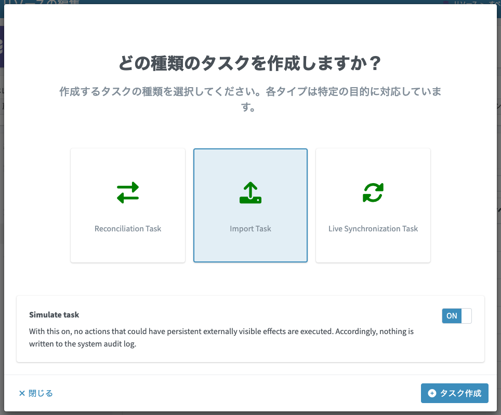Click the Import Task label
This screenshot has height=415, width=501.
pos(251,229)
